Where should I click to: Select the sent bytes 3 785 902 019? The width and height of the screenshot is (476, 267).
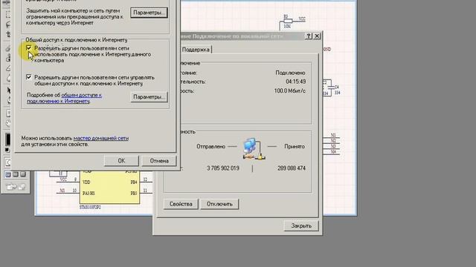(x=223, y=168)
